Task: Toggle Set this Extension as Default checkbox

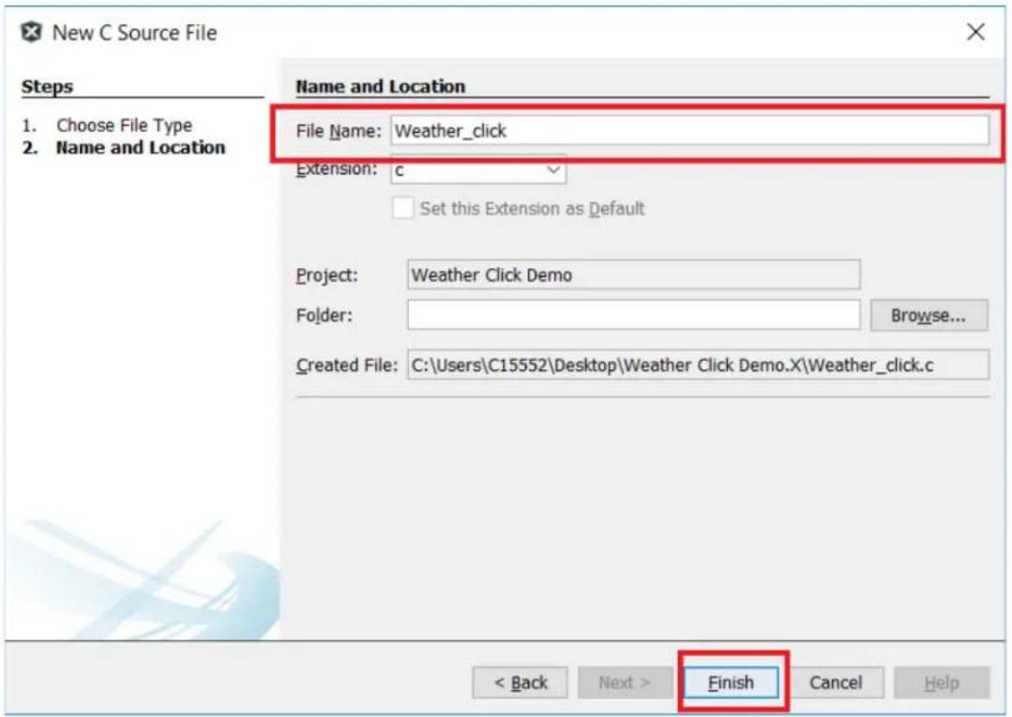Action: pyautogui.click(x=402, y=208)
